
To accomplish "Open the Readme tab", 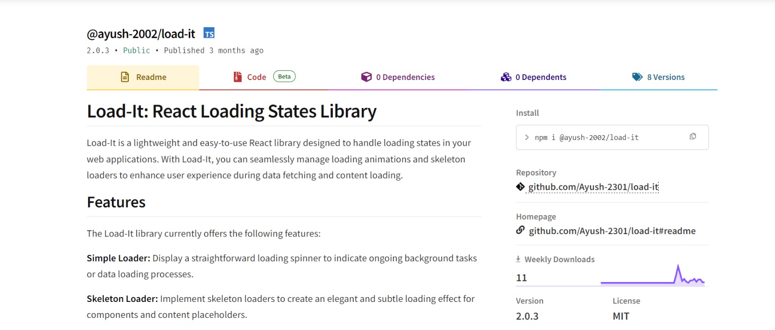I will [151, 77].
